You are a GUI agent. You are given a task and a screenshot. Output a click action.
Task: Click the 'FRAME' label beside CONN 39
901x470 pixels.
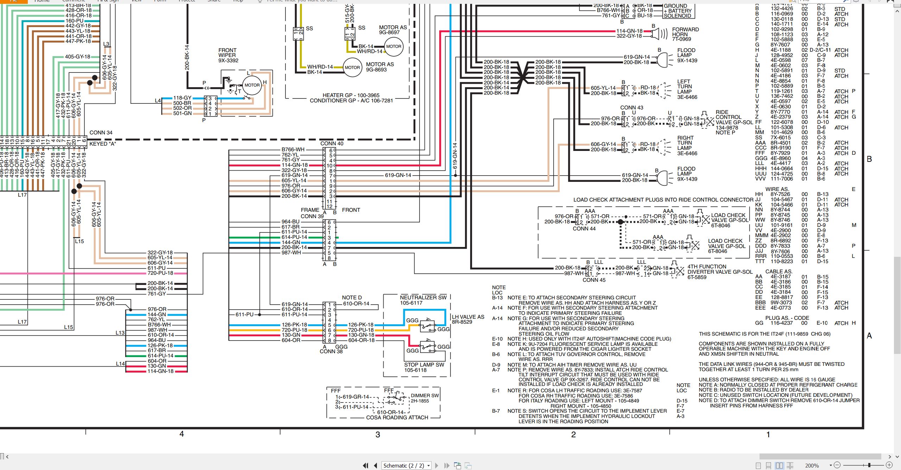coord(310,210)
